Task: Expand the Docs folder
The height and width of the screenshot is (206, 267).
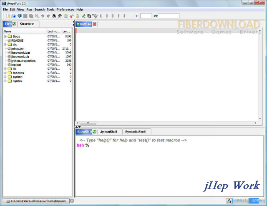Action: [5, 36]
